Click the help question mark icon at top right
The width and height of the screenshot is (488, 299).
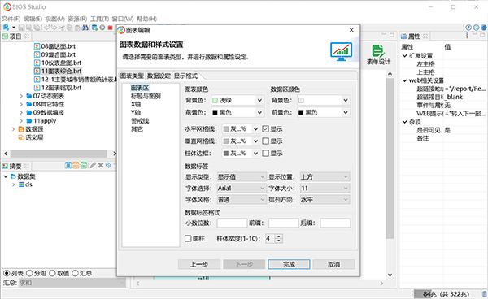point(468,28)
